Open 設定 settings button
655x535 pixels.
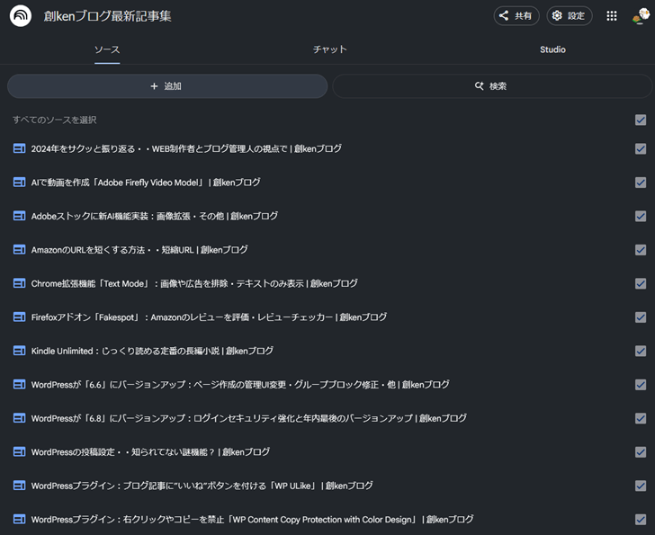click(570, 16)
